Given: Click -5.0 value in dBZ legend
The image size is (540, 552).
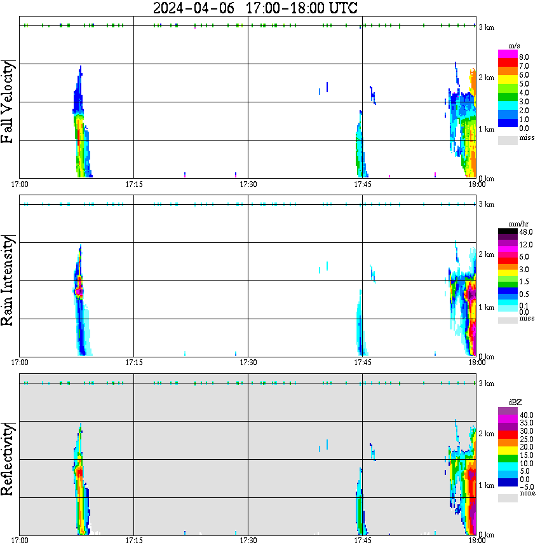Looking at the screenshot, I should click(526, 487).
